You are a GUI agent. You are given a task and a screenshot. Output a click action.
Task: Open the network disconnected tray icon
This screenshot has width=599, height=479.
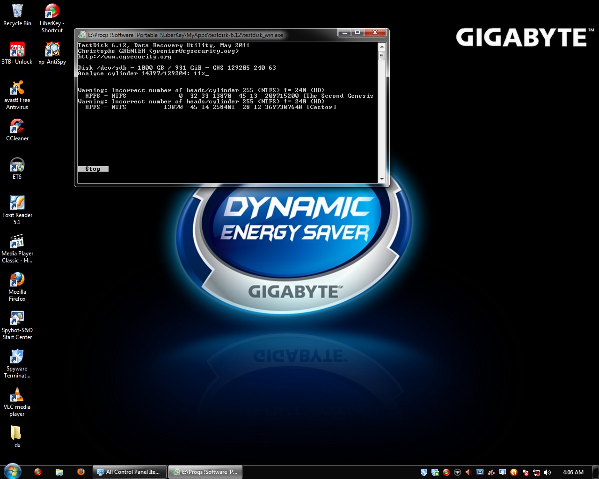pyautogui.click(x=536, y=472)
